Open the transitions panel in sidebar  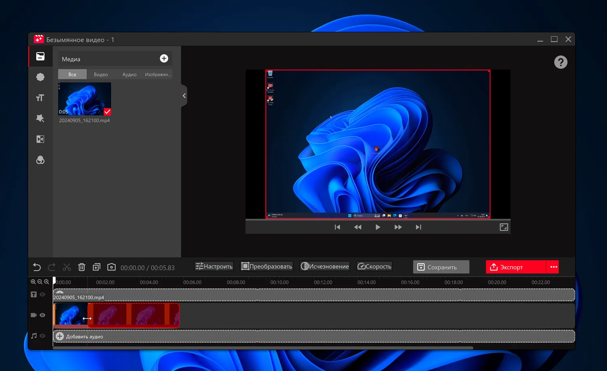click(40, 139)
